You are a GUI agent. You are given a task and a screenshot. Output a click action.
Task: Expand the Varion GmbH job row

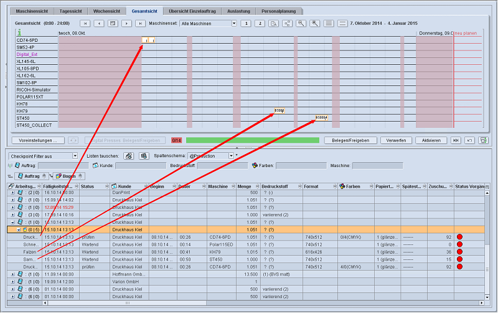(x=12, y=282)
